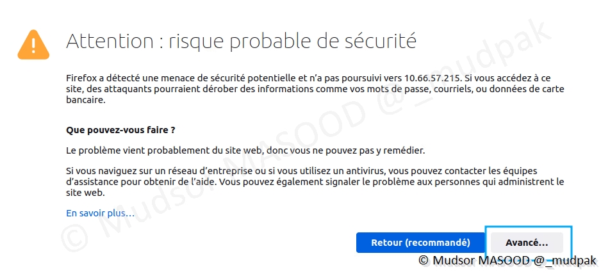Click the bold "Que pouvez-vous faire ?" heading
610x274 pixels.
tap(121, 130)
